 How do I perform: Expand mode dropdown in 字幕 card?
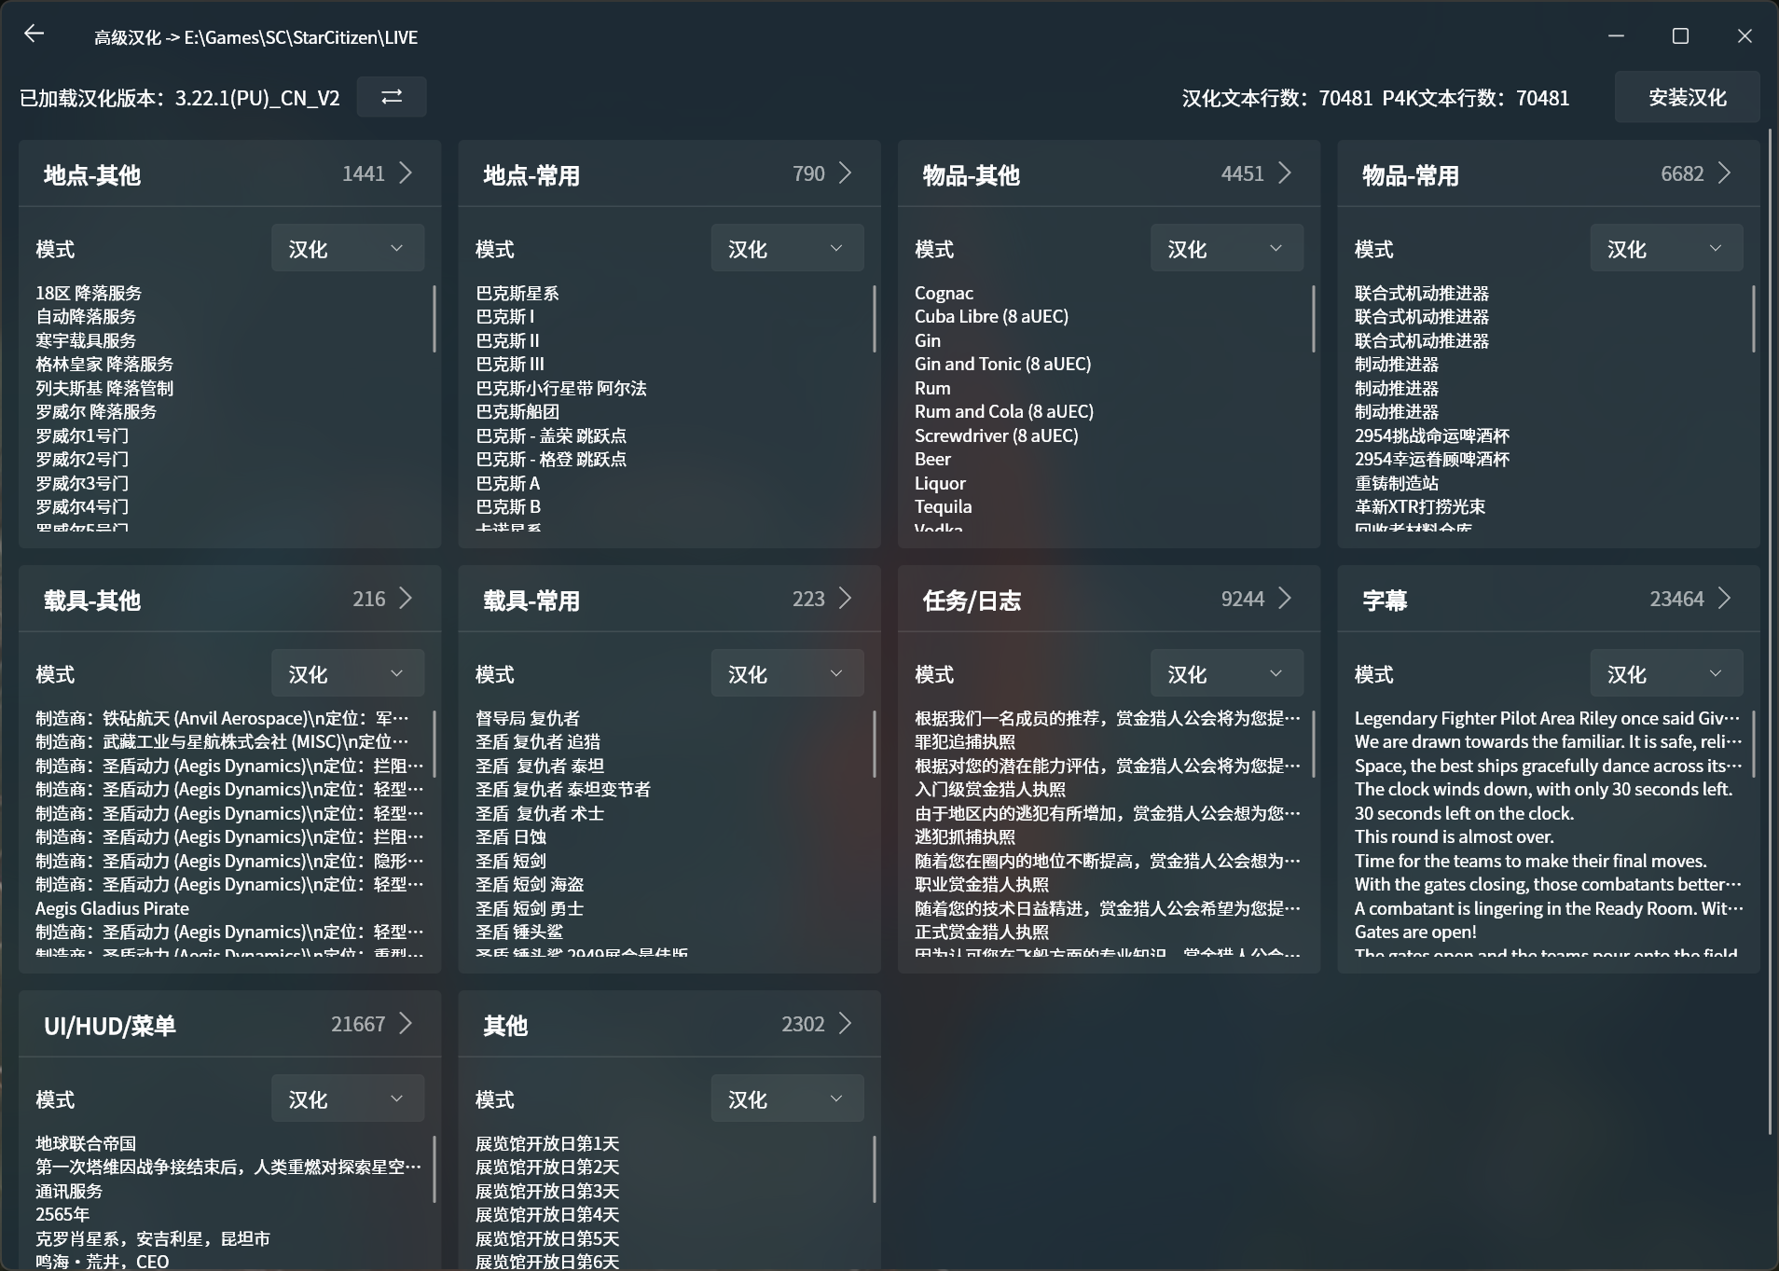click(x=1666, y=673)
